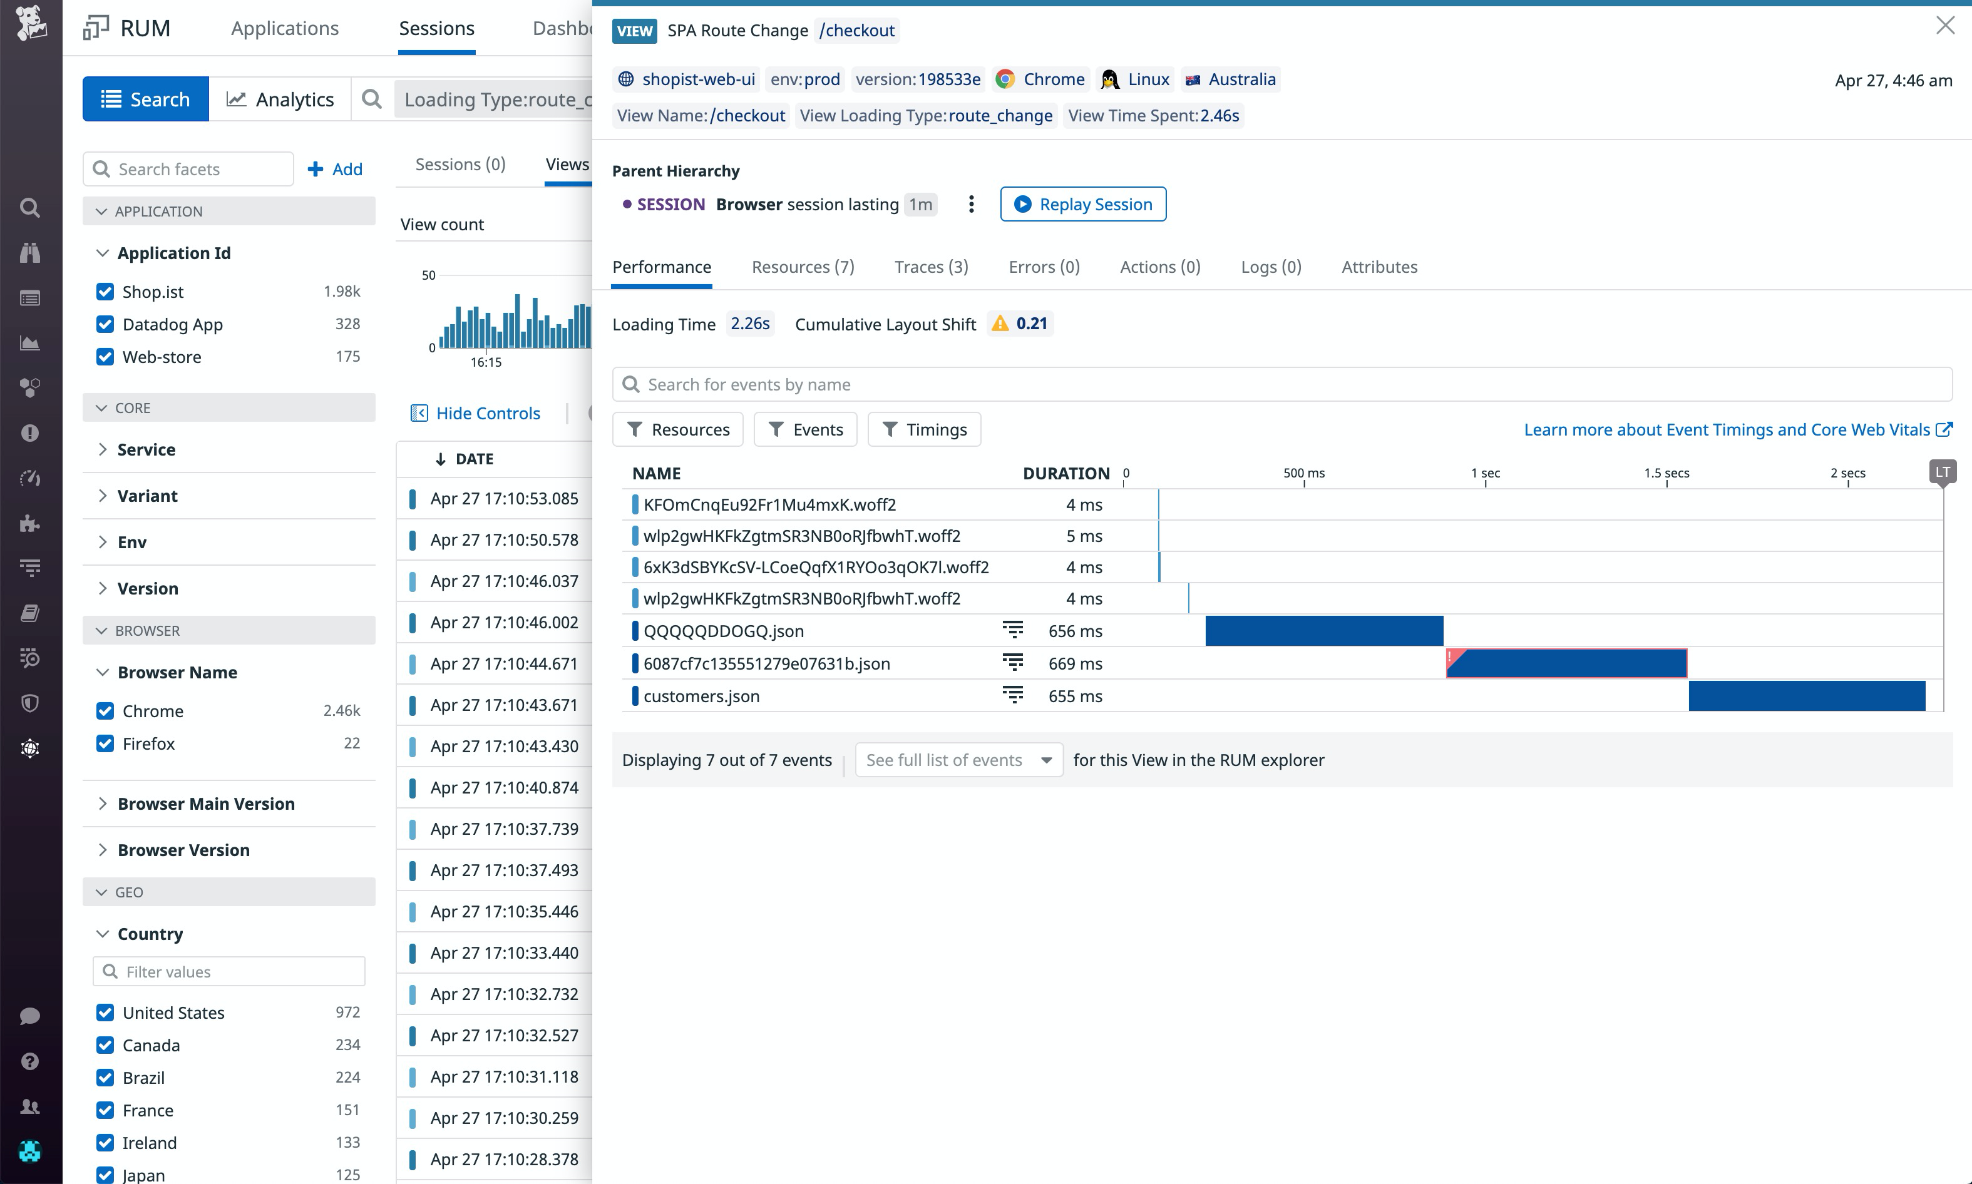Click the Replay Session button
Viewport: 1972px width, 1184px height.
click(1083, 204)
